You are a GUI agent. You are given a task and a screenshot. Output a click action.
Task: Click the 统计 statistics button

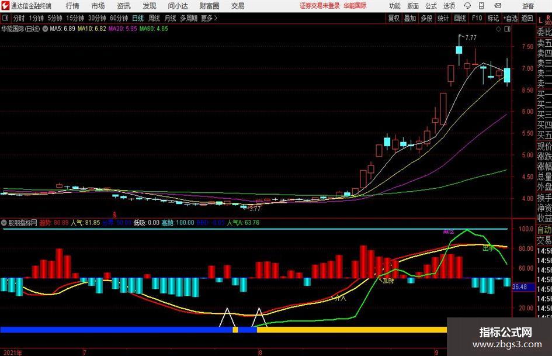pyautogui.click(x=443, y=18)
